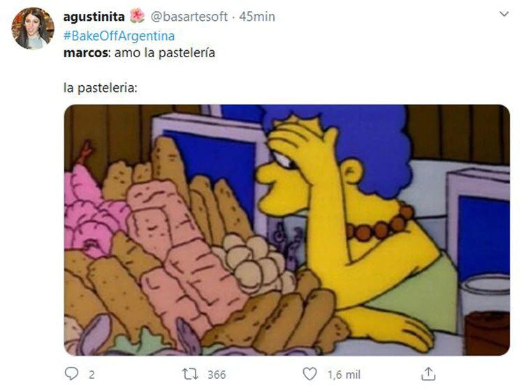Open agustinita's profile picture
Viewport: 524px width, 390px height.
click(33, 29)
